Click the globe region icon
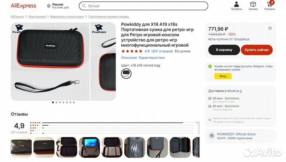The height and width of the screenshot is (162, 286). pos(49,6)
